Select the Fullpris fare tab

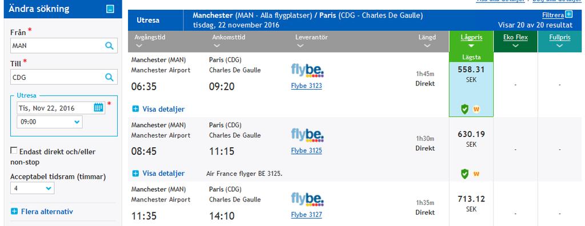pyautogui.click(x=560, y=42)
